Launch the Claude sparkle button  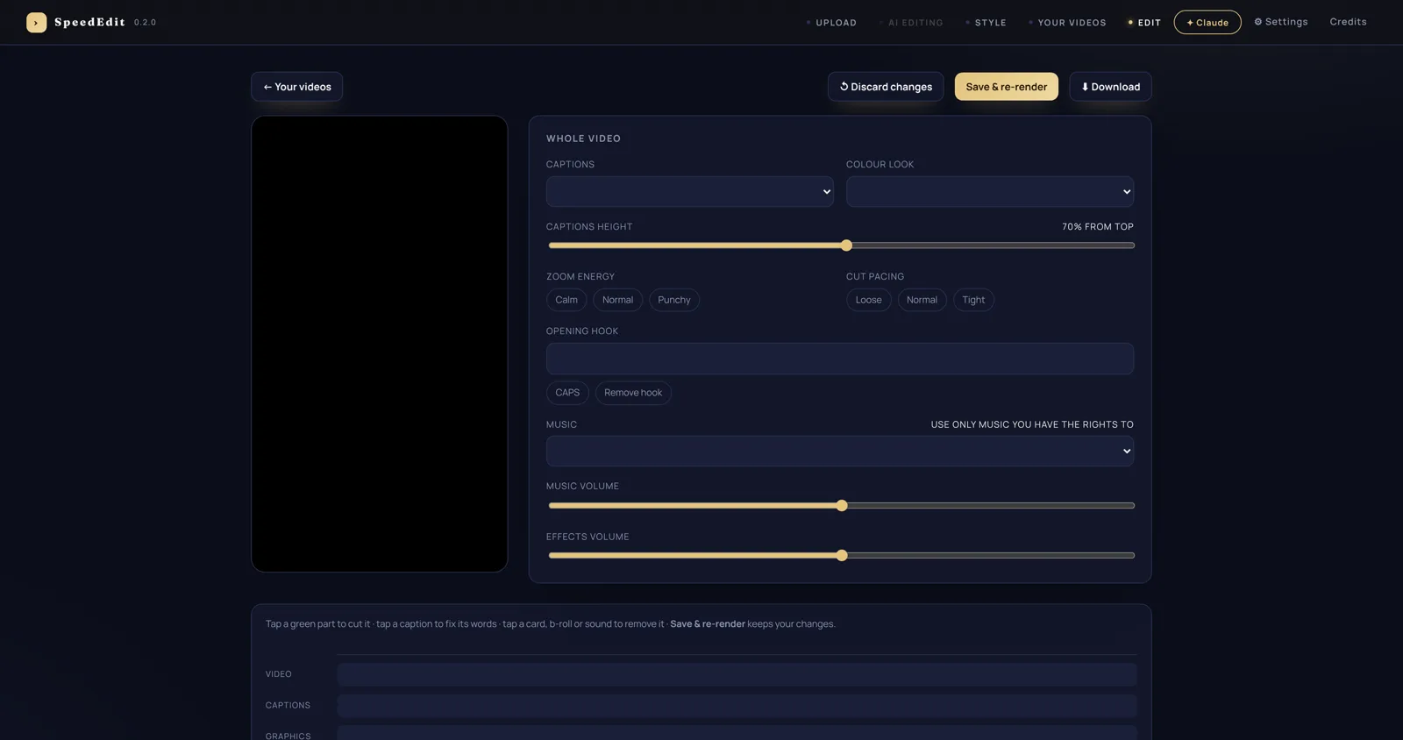tap(1207, 23)
